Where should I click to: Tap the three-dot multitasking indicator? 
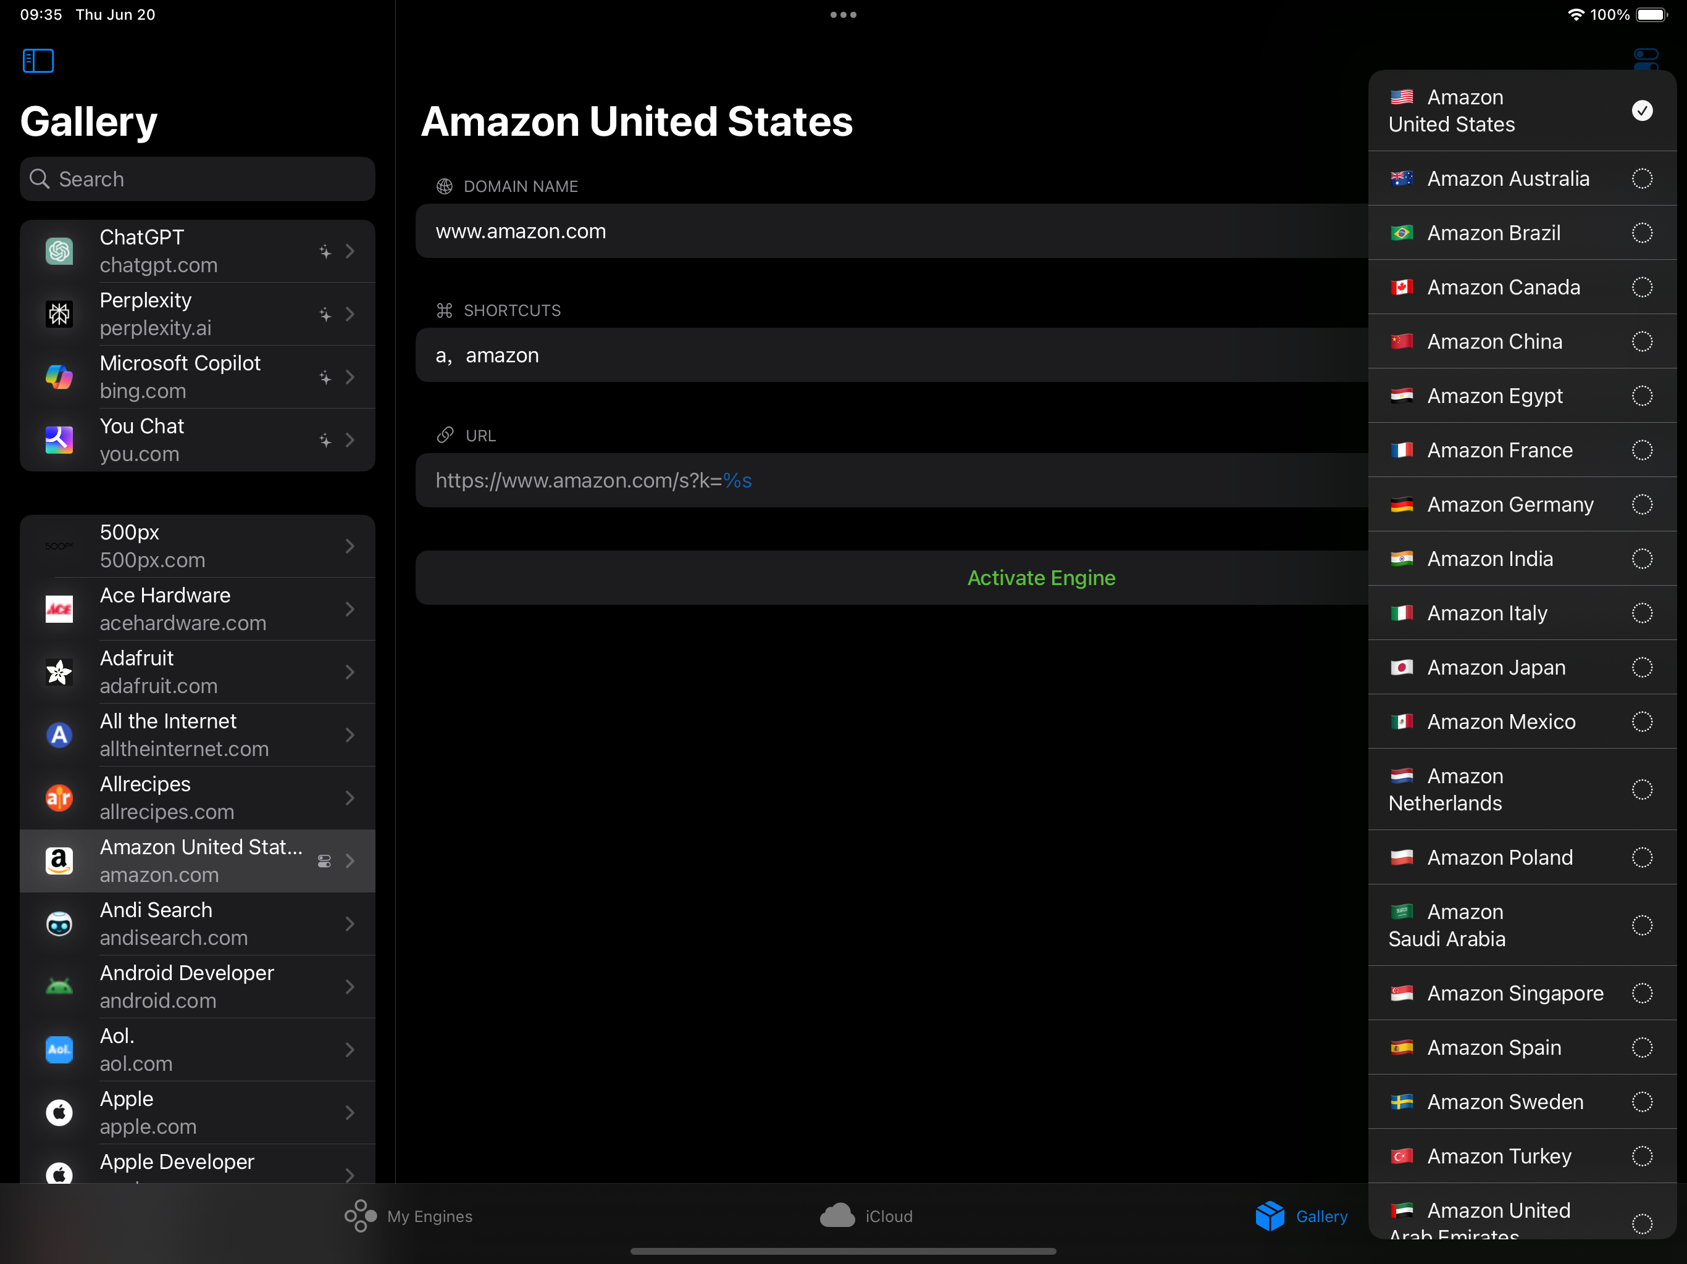click(843, 14)
